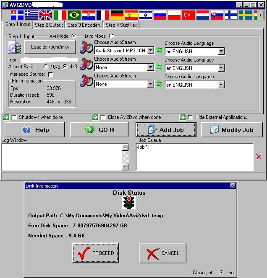Open AudioStream 1 MP3 1CH dropdown

(x=151, y=51)
